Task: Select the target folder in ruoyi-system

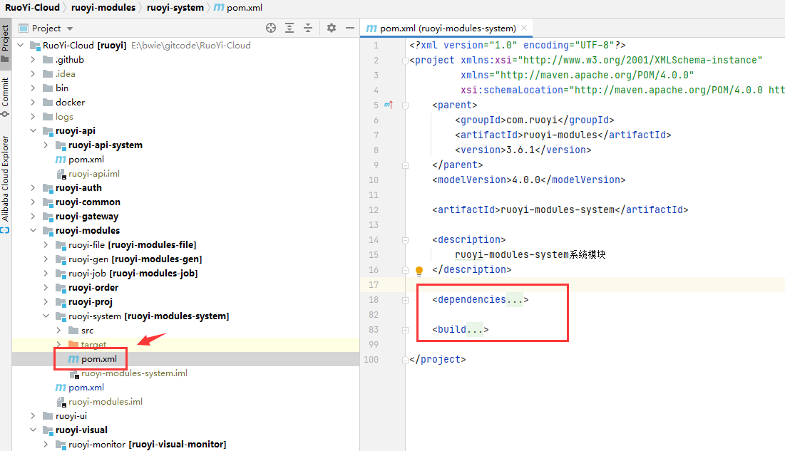Action: click(x=93, y=344)
